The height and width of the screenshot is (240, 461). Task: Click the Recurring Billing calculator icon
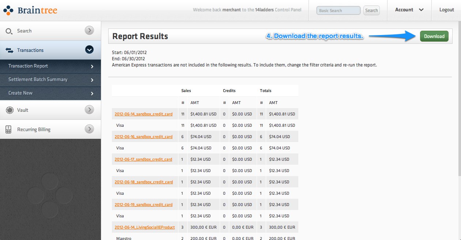tap(8, 129)
